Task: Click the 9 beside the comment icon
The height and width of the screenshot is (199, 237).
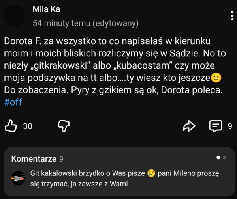Action: [230, 126]
